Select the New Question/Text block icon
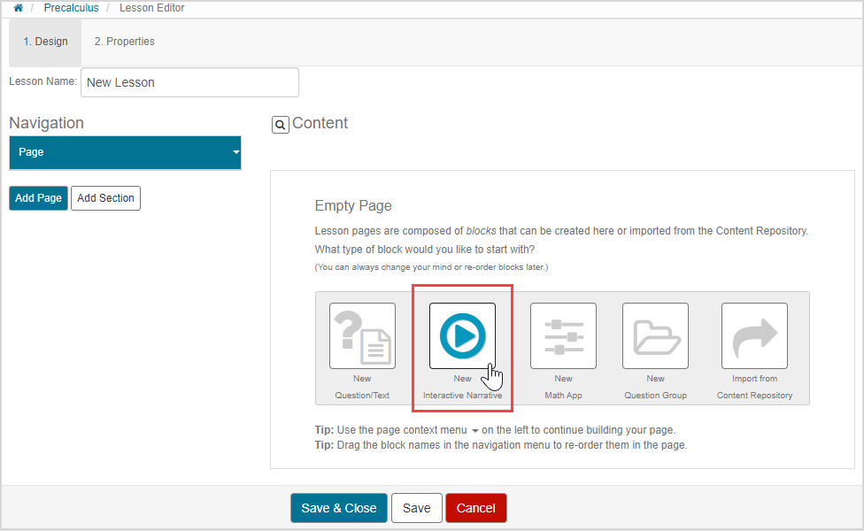Viewport: 864px width, 531px height. [x=362, y=335]
